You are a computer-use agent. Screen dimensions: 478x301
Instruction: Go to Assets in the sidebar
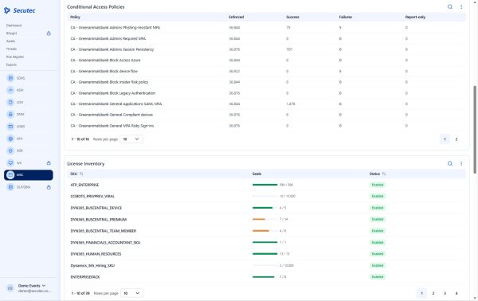pos(10,41)
